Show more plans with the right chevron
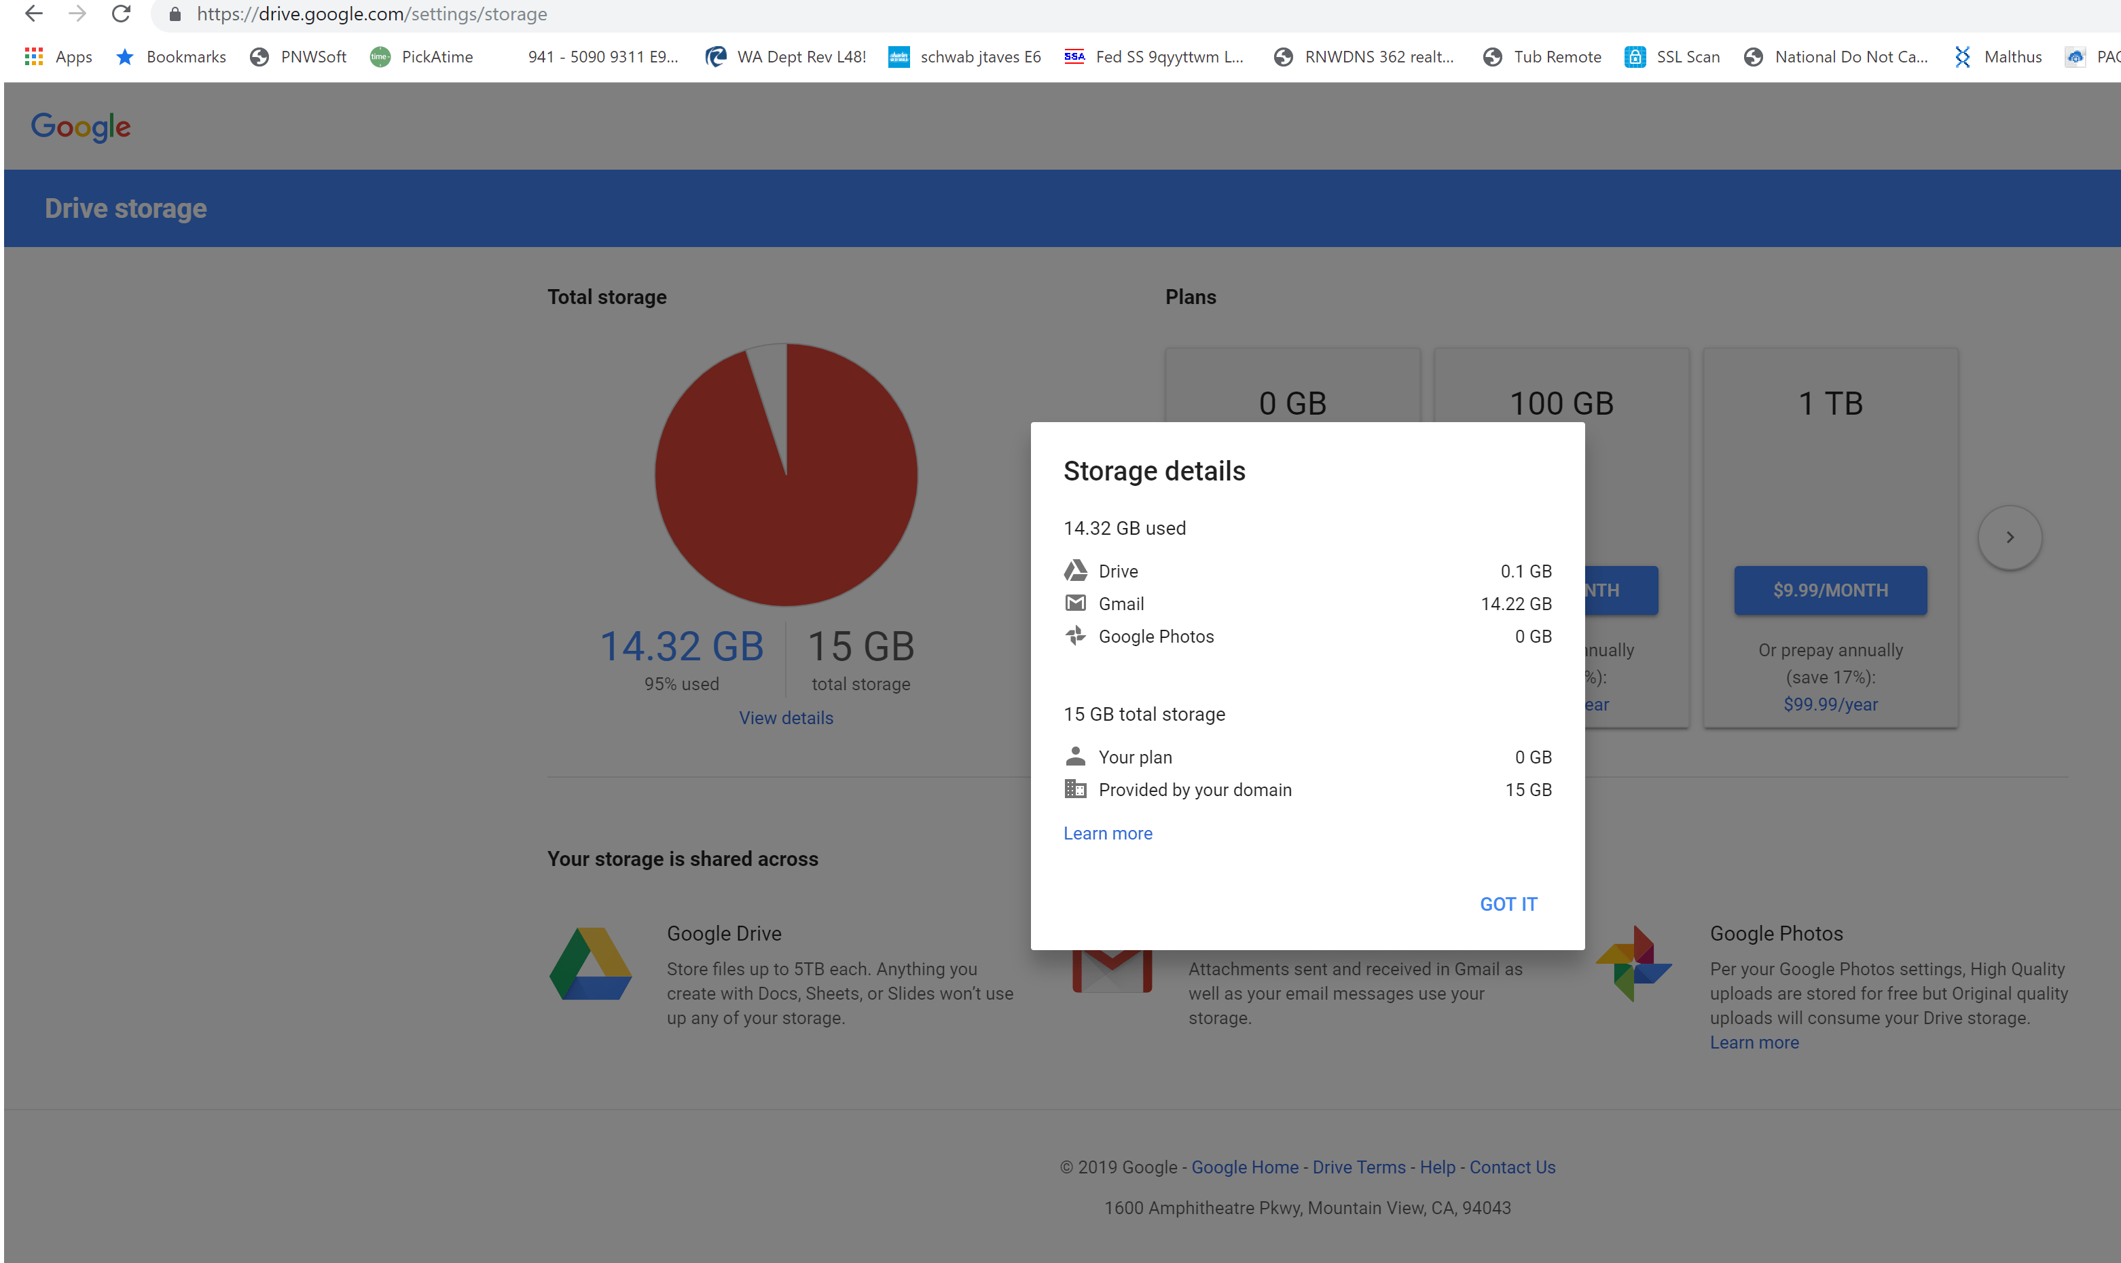The width and height of the screenshot is (2121, 1263). click(x=2010, y=537)
